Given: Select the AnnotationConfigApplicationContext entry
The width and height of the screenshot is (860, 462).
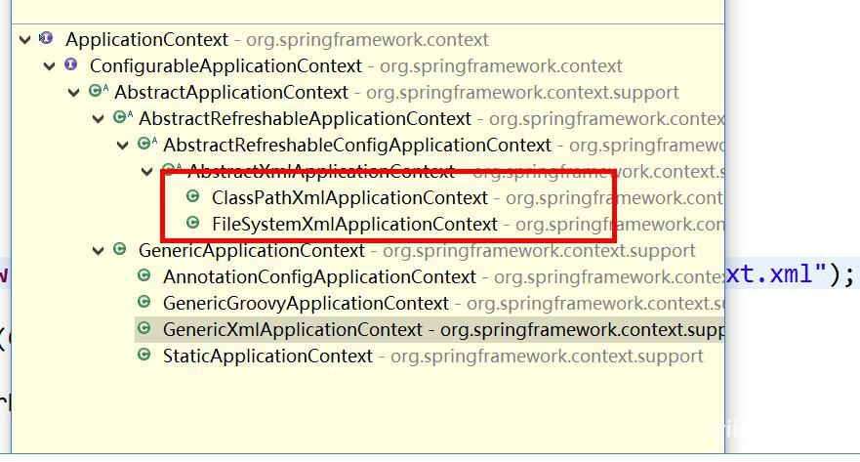Looking at the screenshot, I should point(319,277).
